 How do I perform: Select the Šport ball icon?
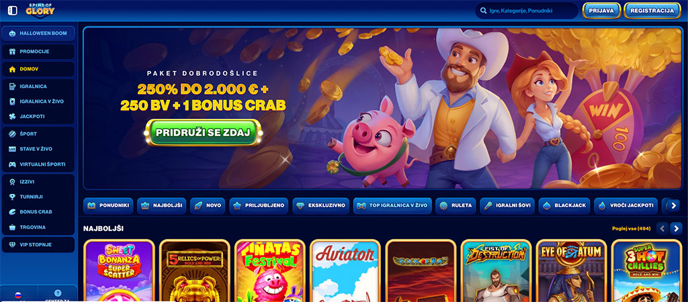pos(12,134)
